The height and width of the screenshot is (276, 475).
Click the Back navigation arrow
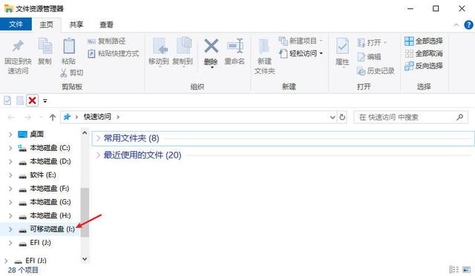coord(11,117)
